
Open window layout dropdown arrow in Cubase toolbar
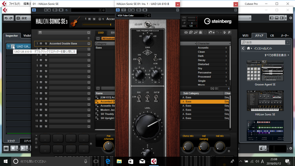click(286, 18)
